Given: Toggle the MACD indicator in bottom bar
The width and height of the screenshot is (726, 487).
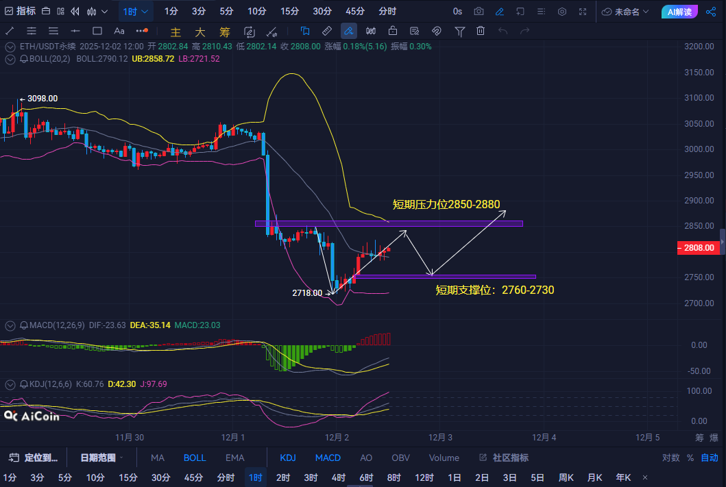Looking at the screenshot, I should point(328,458).
